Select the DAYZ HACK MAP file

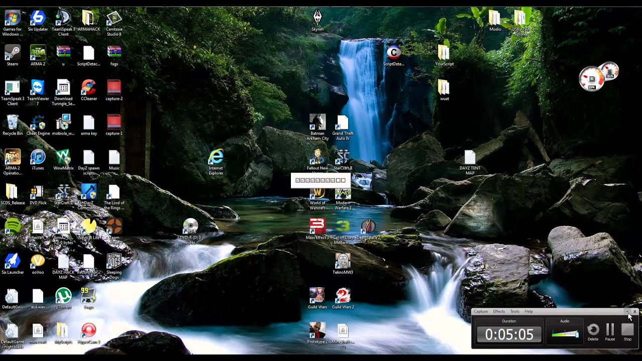coord(63,266)
